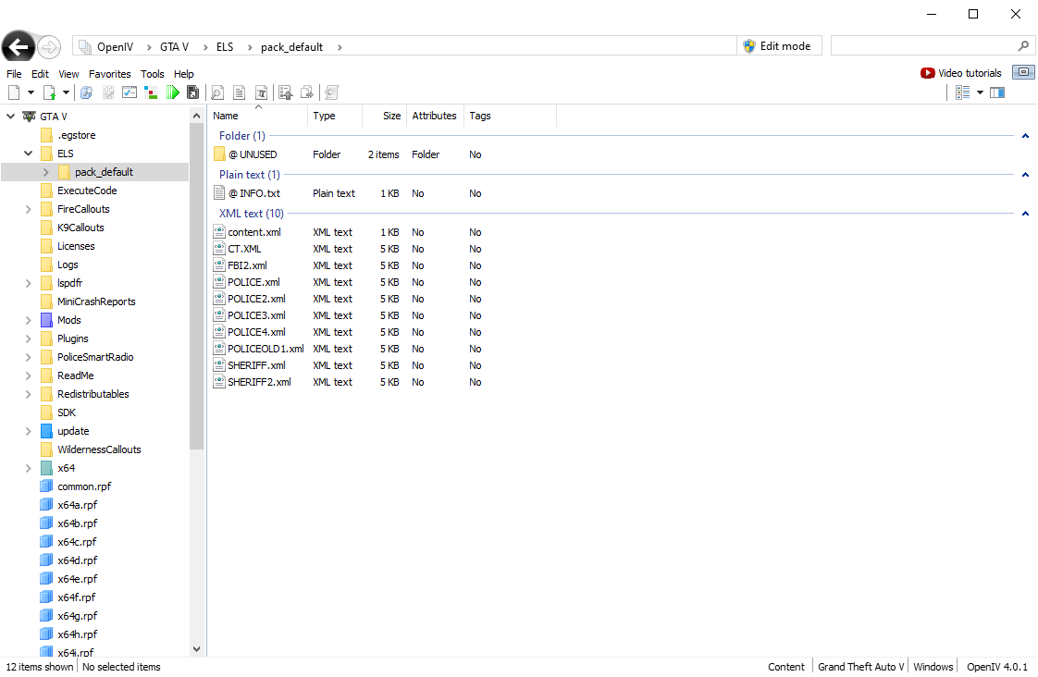The height and width of the screenshot is (677, 1038).
Task: Click the blue magnifier search toolbar icon
Action: pyautogui.click(x=86, y=92)
